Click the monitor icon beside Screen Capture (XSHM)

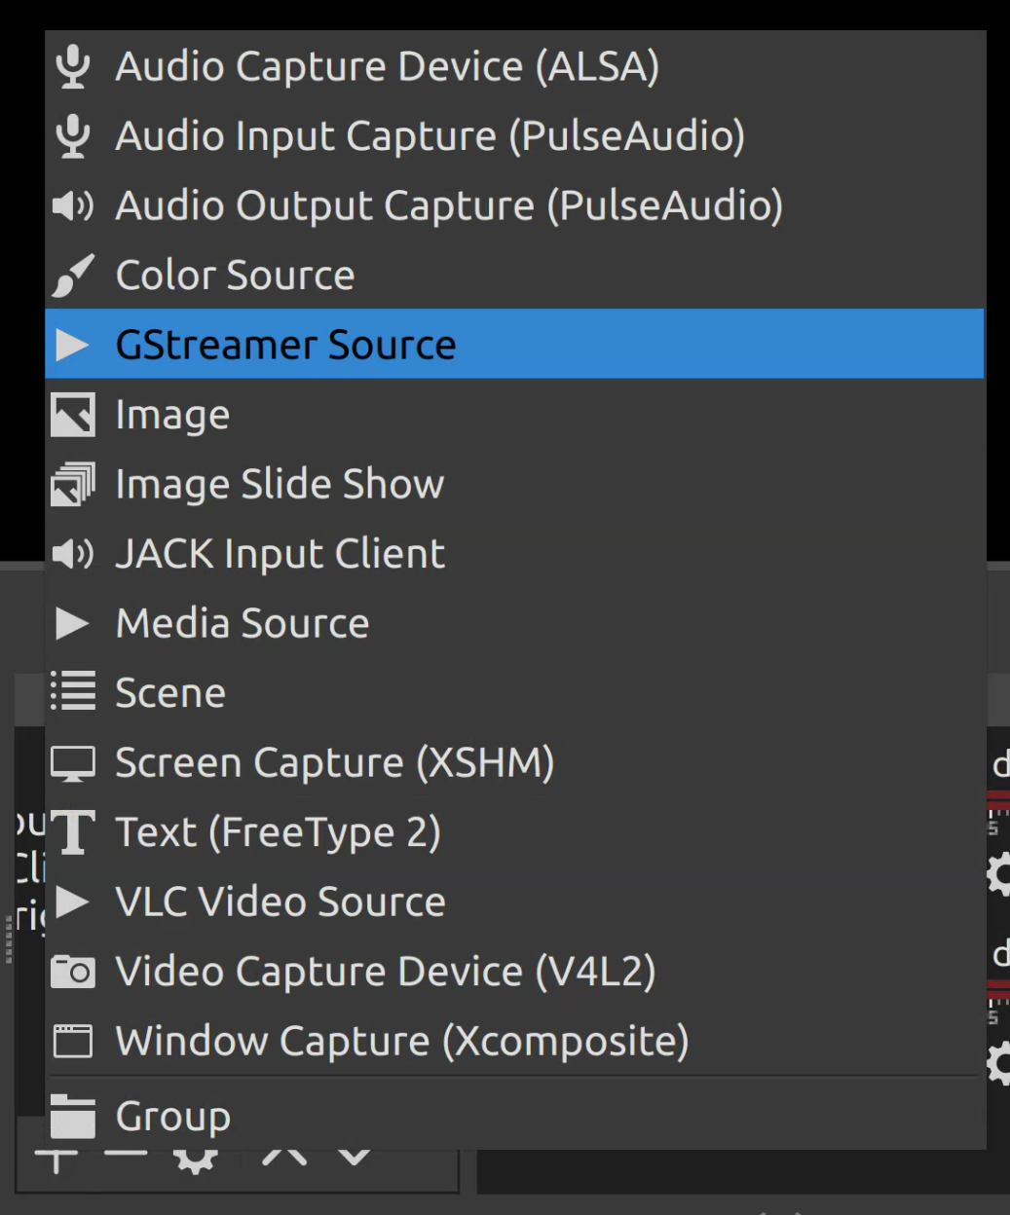pyautogui.click(x=72, y=762)
